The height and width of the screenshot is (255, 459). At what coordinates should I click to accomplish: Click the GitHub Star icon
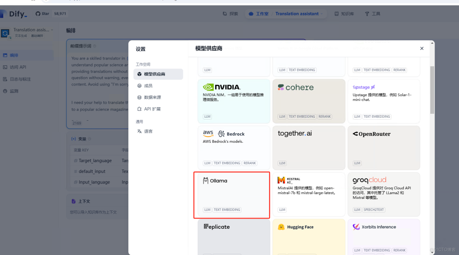(x=38, y=14)
